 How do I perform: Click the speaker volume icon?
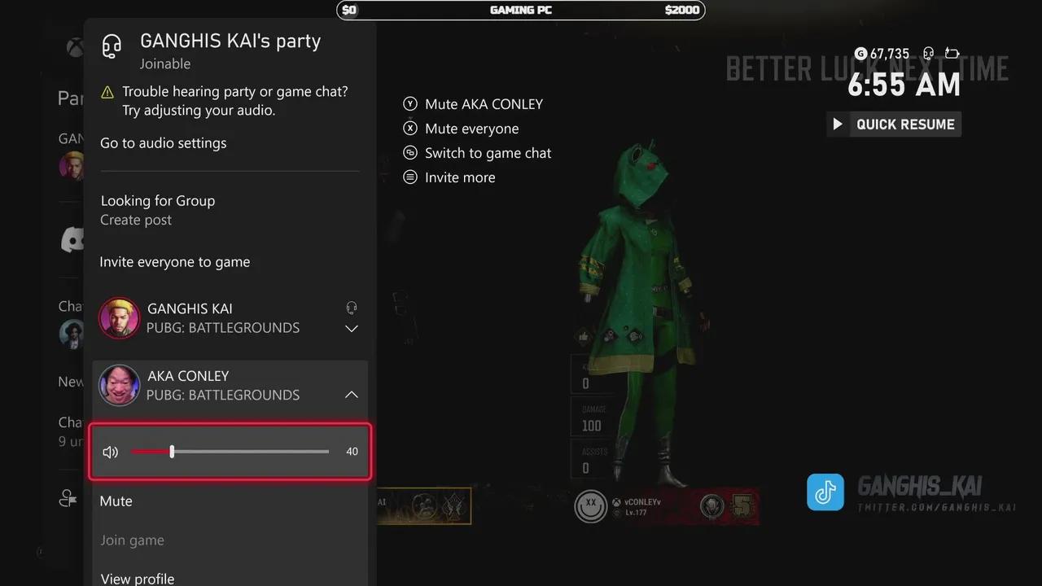tap(111, 452)
